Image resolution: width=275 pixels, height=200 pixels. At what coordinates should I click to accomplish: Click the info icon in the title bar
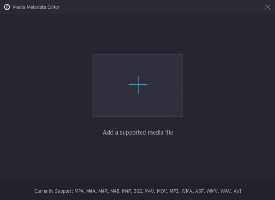(7, 7)
